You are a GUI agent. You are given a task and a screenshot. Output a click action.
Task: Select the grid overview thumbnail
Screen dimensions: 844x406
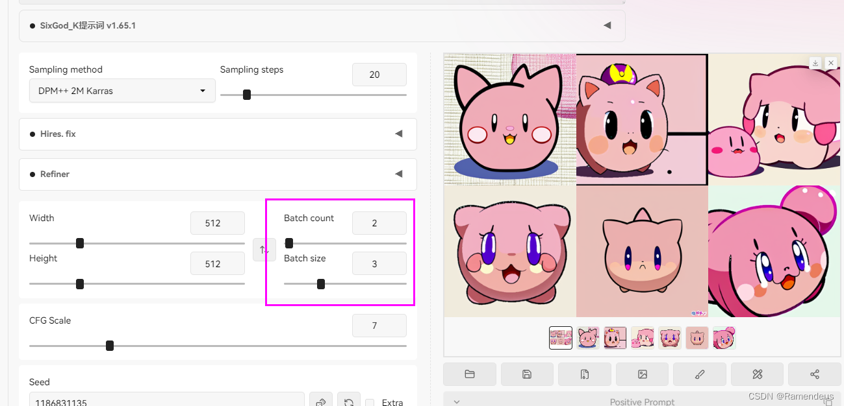click(561, 338)
